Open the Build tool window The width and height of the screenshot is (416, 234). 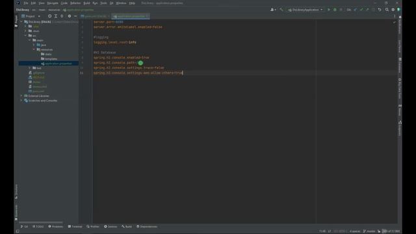pos(127,227)
